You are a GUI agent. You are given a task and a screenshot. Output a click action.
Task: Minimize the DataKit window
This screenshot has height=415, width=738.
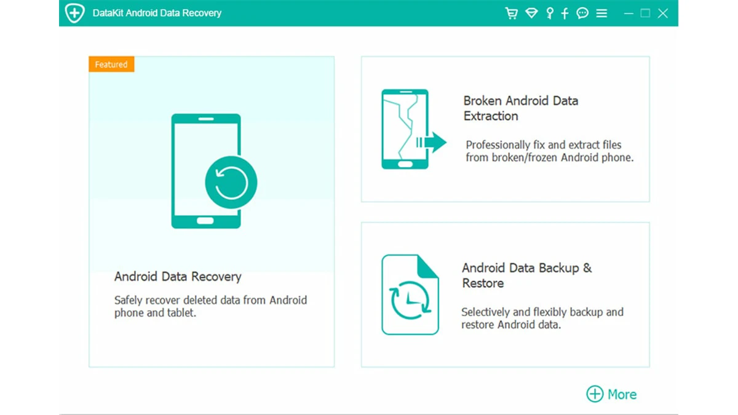629,13
